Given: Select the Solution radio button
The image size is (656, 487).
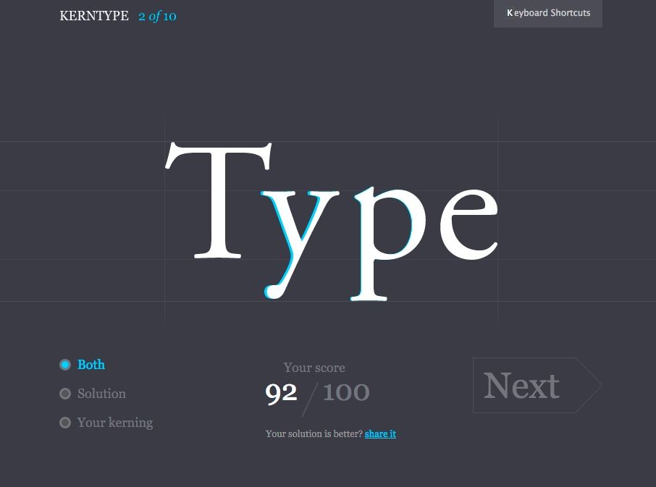Looking at the screenshot, I should click(x=65, y=394).
